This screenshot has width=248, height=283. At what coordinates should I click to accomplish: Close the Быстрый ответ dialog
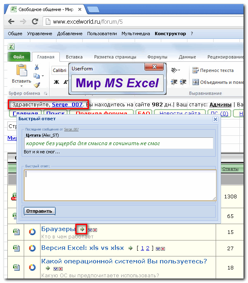215,119
